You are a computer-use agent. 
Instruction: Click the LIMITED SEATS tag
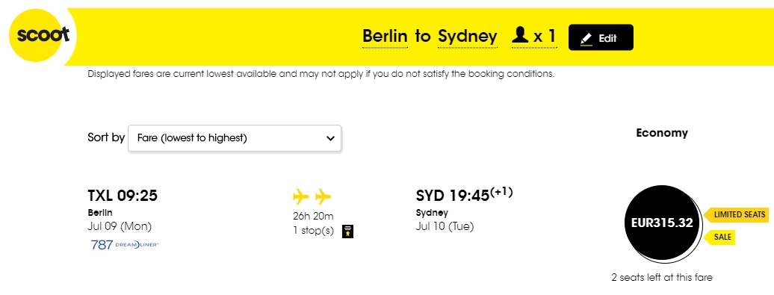click(x=735, y=214)
